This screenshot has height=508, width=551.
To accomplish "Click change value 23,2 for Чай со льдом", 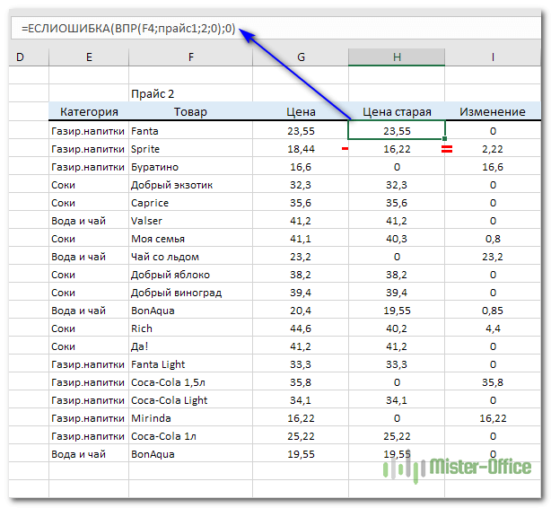I will point(493,257).
